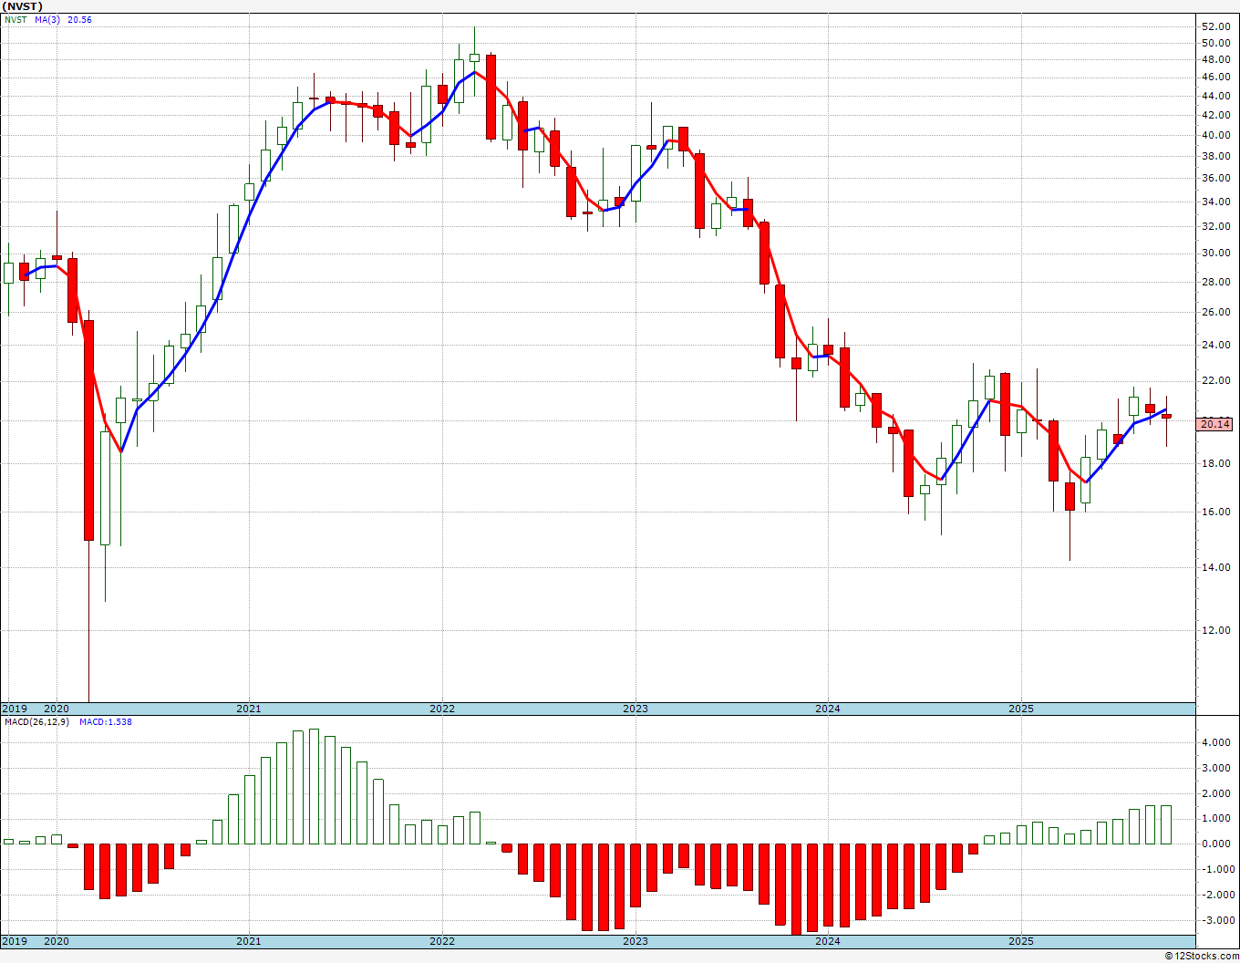Viewport: 1240px width, 963px height.
Task: Click 2021 on the price chart time axis
Action: pyautogui.click(x=249, y=709)
